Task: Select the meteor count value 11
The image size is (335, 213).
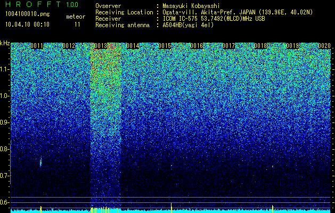Action: [77, 24]
